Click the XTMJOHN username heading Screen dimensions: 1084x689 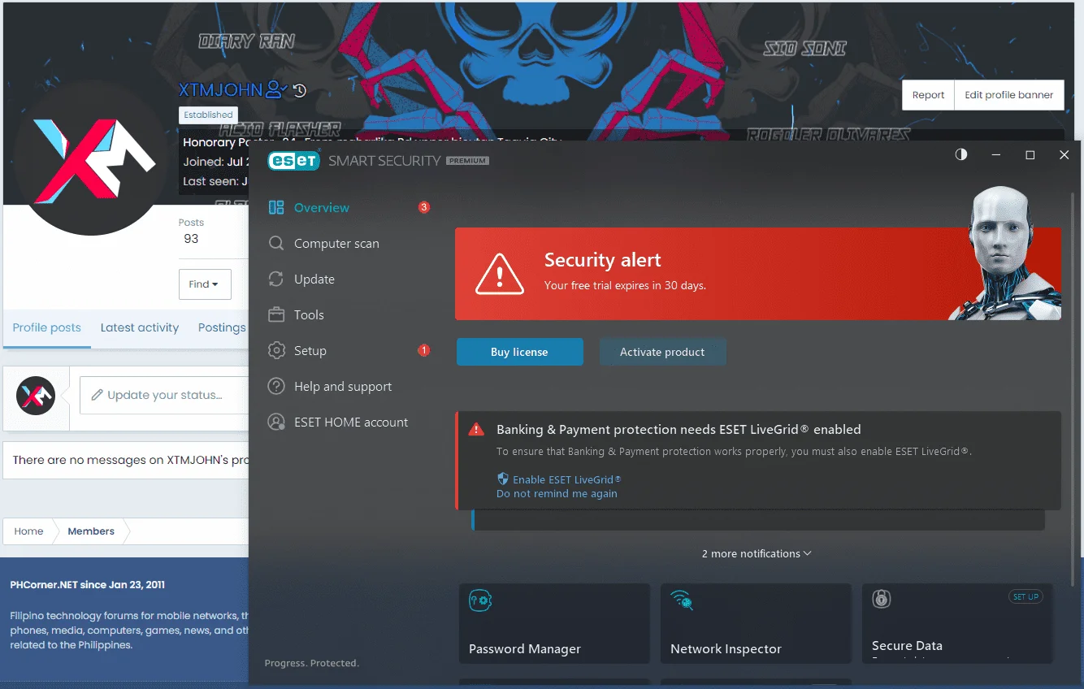(221, 89)
